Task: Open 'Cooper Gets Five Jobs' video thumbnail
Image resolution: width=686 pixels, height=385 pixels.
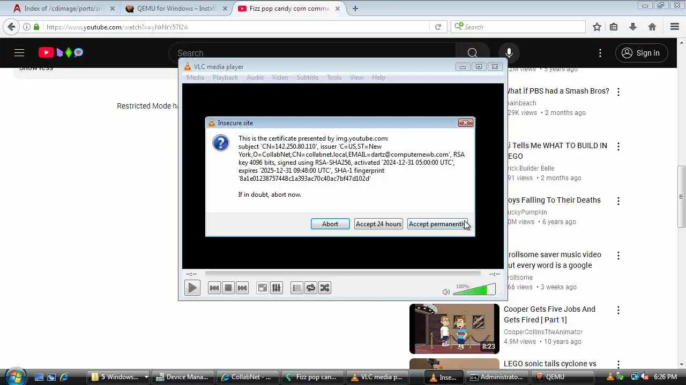Action: pyautogui.click(x=454, y=329)
